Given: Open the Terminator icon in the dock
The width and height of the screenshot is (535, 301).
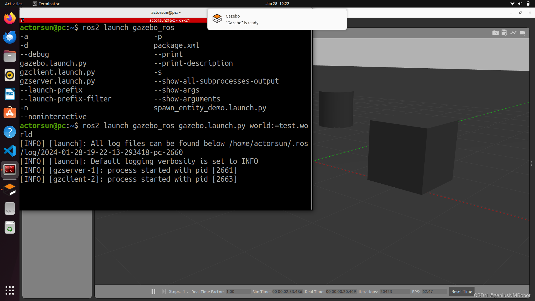Looking at the screenshot, I should point(9,169).
